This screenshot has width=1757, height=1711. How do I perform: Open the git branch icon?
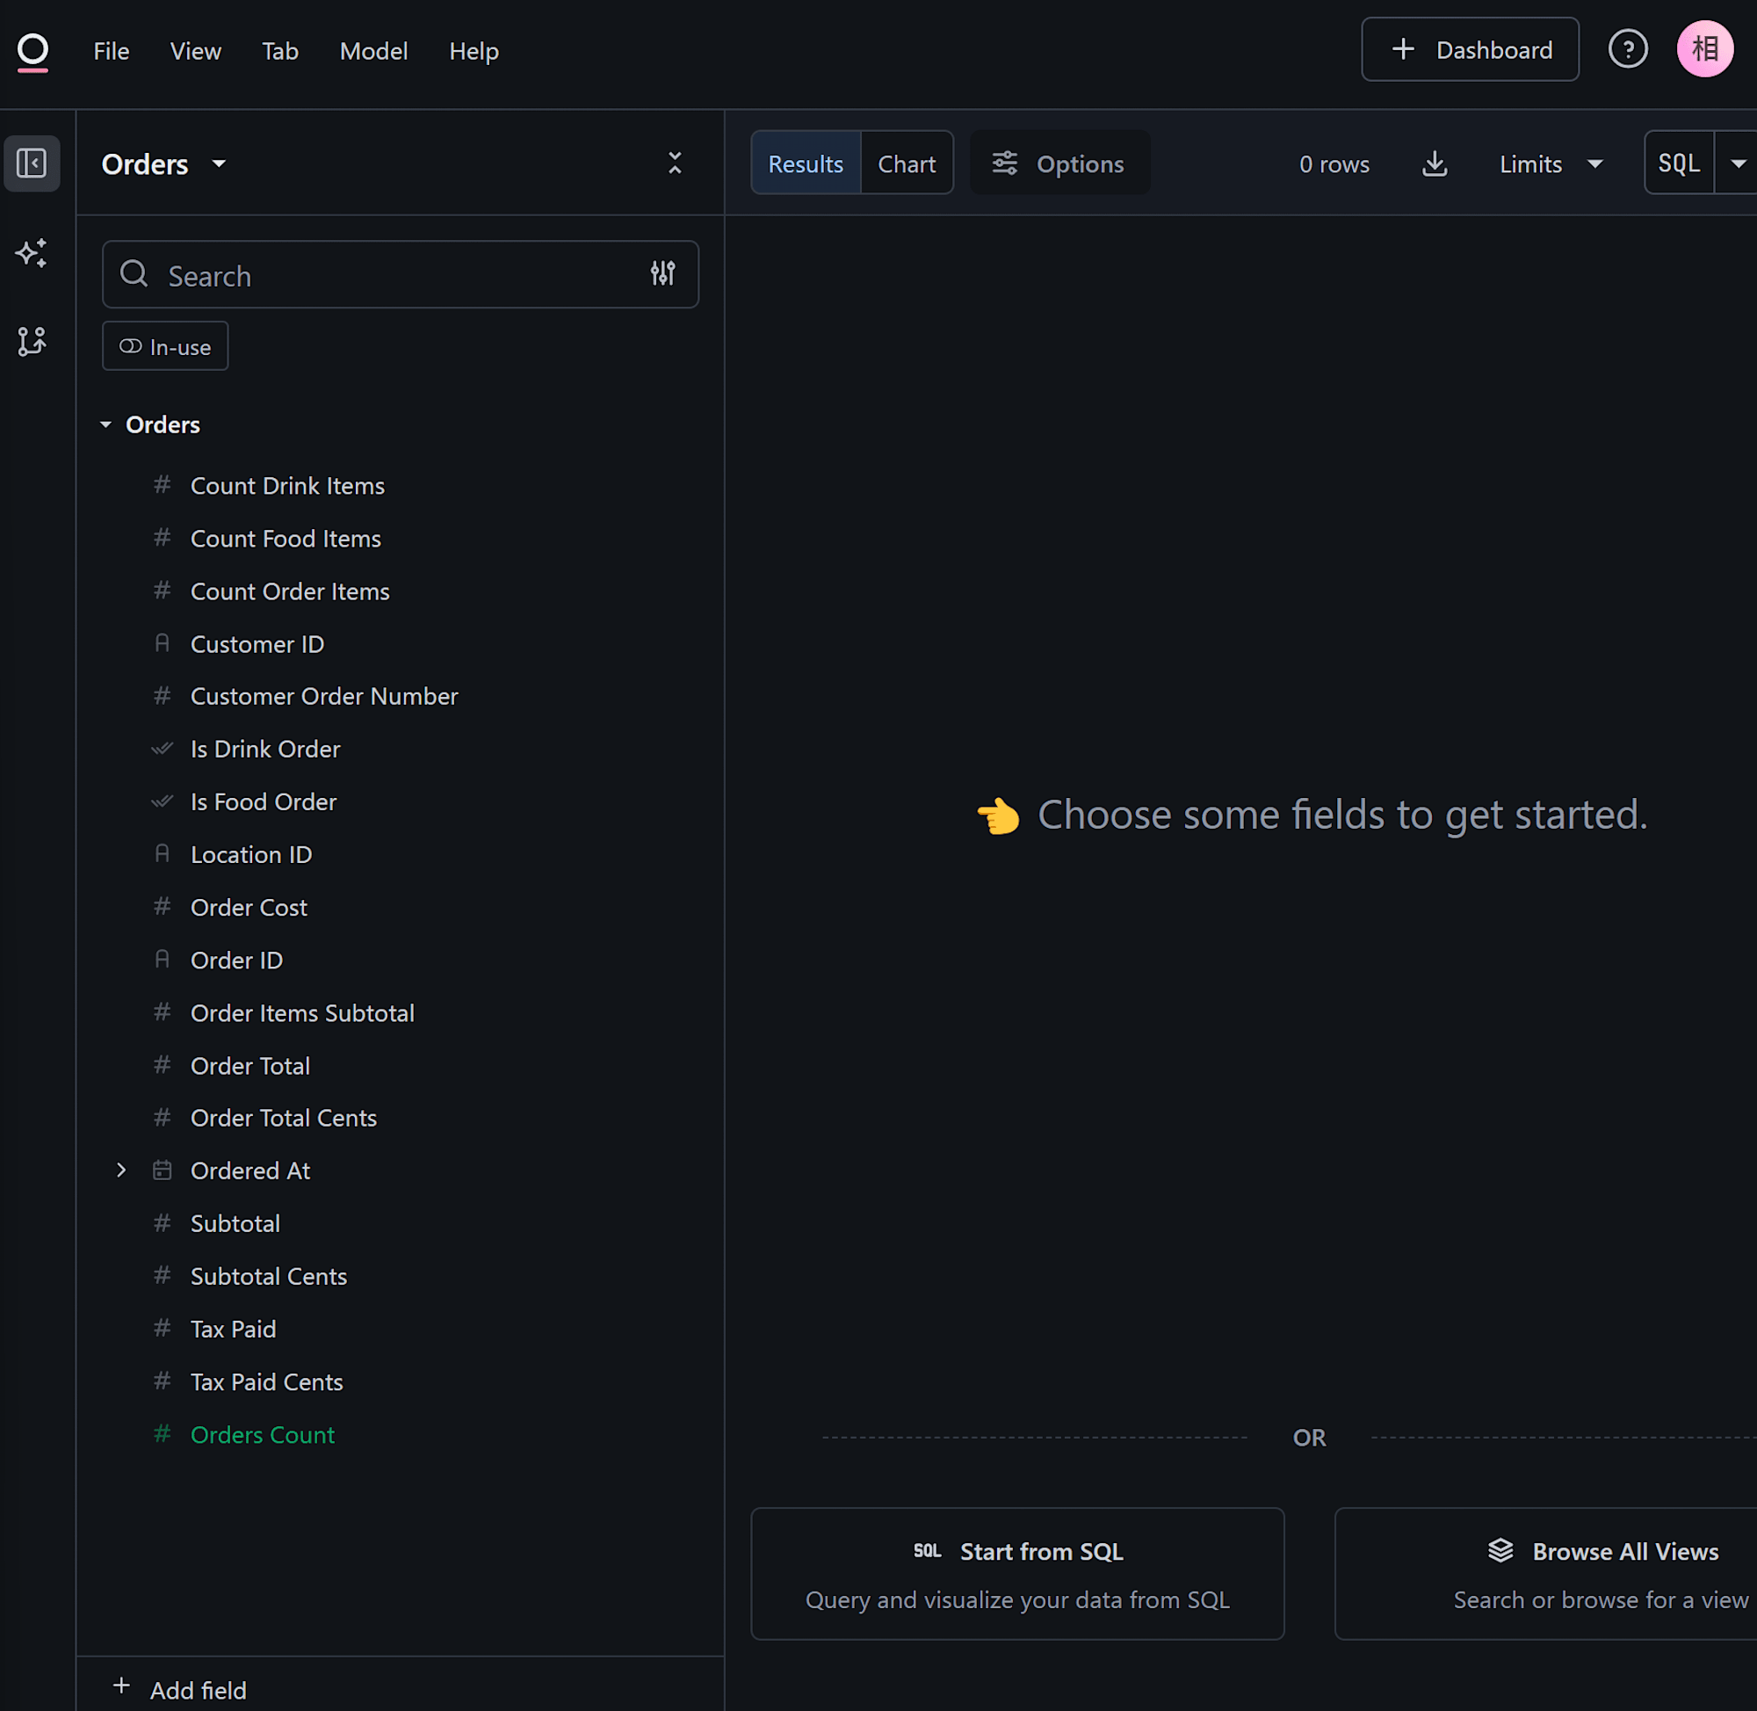click(x=32, y=342)
